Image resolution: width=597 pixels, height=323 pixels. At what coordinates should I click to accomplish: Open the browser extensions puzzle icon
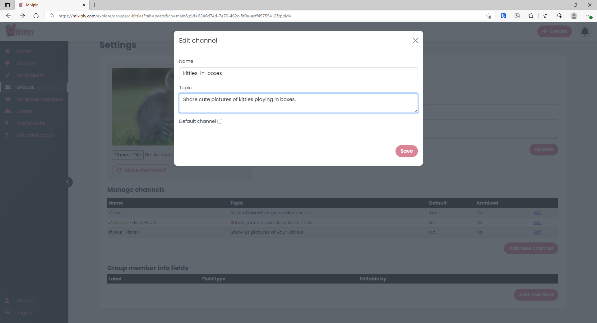[531, 16]
